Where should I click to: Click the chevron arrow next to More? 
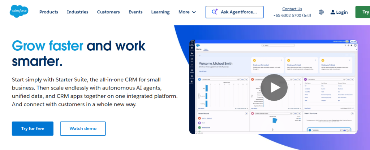pyautogui.click(x=194, y=12)
